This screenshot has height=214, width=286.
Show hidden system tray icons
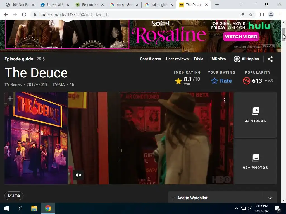236,208
